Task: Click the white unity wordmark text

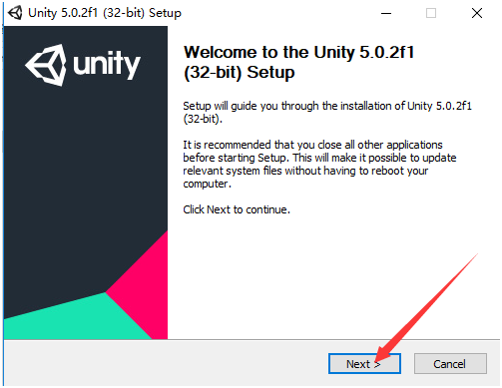Action: [107, 65]
